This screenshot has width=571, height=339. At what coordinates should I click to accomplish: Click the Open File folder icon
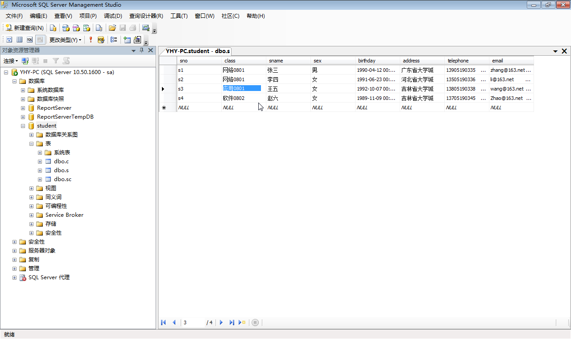point(112,28)
